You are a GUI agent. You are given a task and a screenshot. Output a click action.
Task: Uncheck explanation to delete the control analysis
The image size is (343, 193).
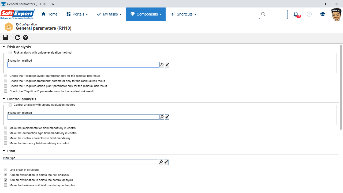pos(6,180)
